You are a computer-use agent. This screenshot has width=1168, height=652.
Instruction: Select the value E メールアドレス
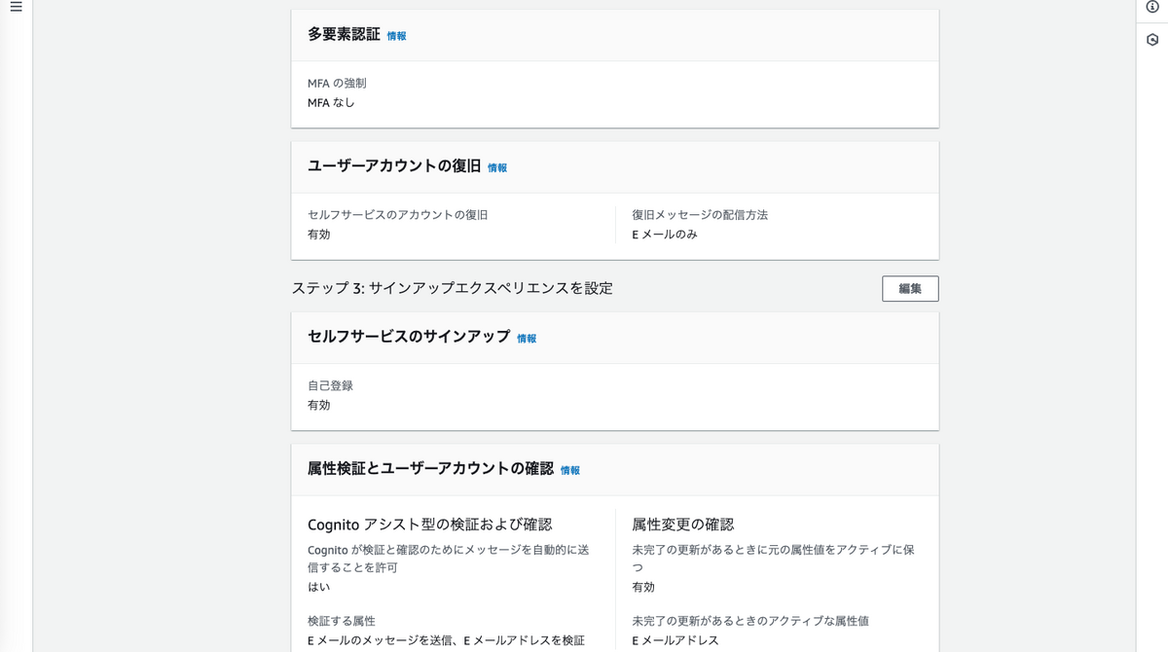tap(675, 640)
